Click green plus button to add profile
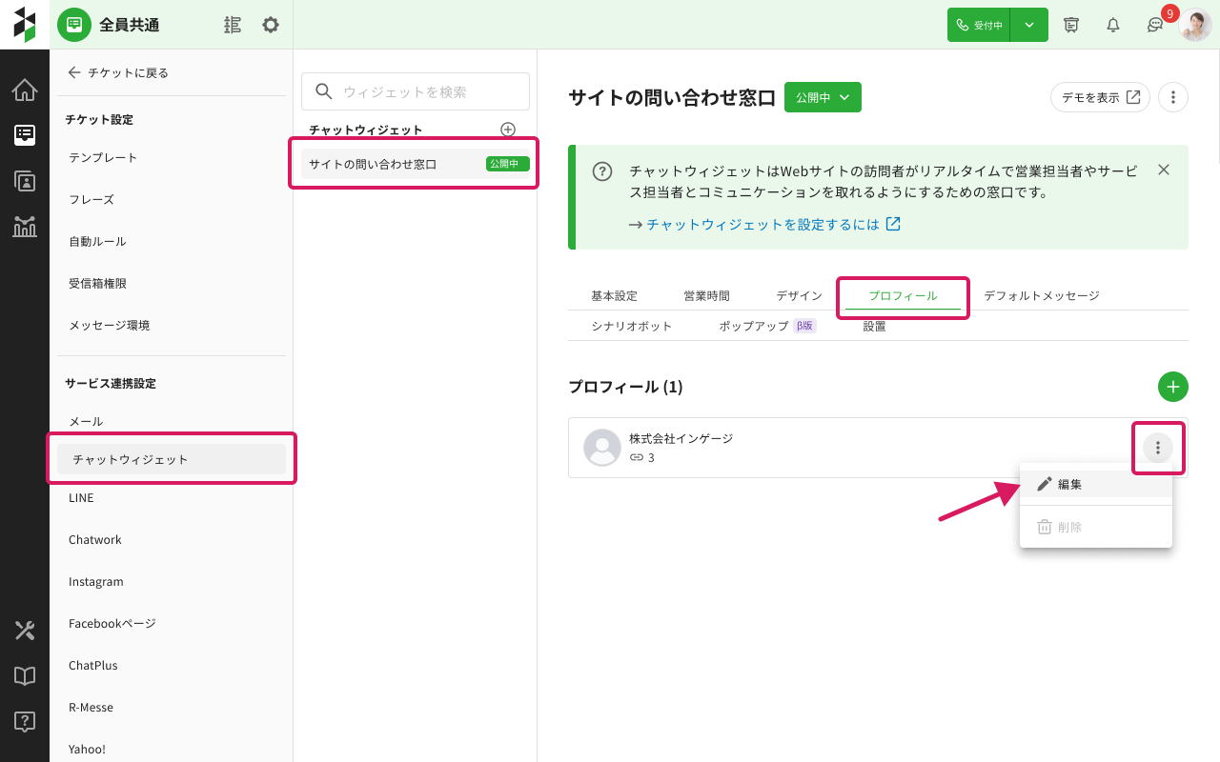The width and height of the screenshot is (1220, 762). point(1172,387)
